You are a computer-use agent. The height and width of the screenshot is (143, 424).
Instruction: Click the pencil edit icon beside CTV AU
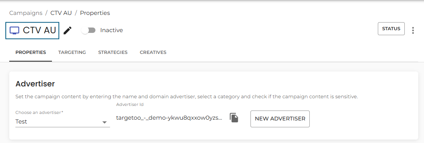click(x=68, y=30)
